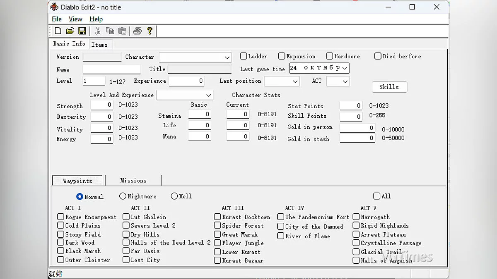Tick the Spider Forest waypoint
497x279 pixels.
pyautogui.click(x=217, y=225)
